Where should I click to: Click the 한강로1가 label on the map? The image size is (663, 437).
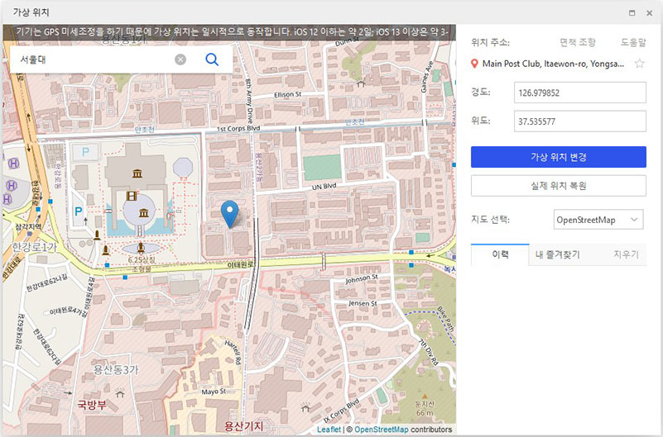pyautogui.click(x=34, y=247)
